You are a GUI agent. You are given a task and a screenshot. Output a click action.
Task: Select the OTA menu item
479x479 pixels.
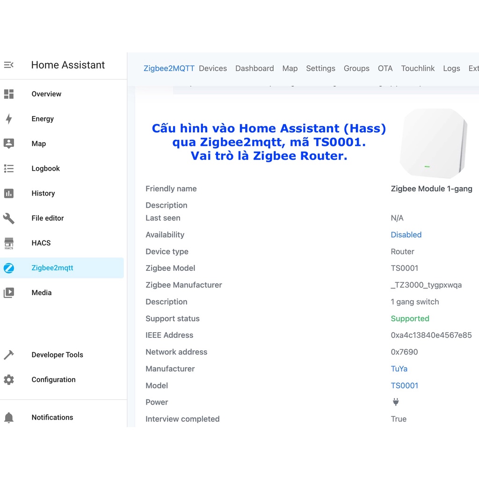click(385, 68)
